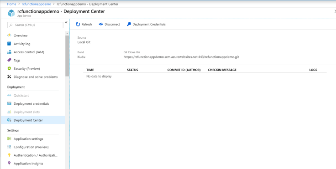336x169 pixels.
Task: Go to Home breadcrumb link
Action: (11, 4)
